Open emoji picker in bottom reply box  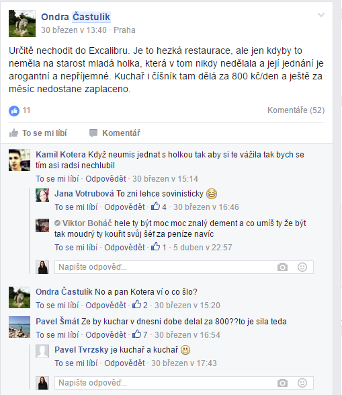(302, 383)
